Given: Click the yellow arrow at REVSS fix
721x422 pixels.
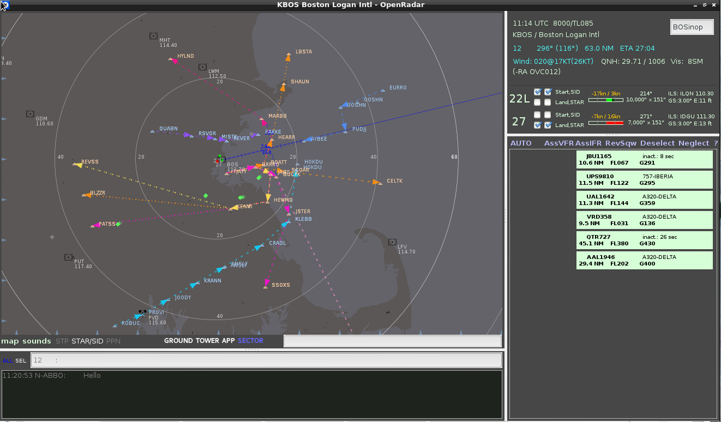Looking at the screenshot, I should click(79, 164).
